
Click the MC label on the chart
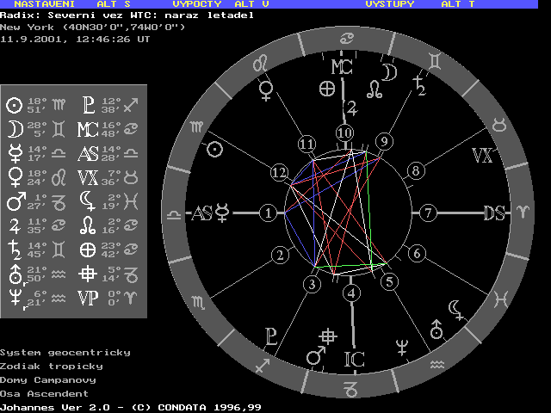coord(342,67)
